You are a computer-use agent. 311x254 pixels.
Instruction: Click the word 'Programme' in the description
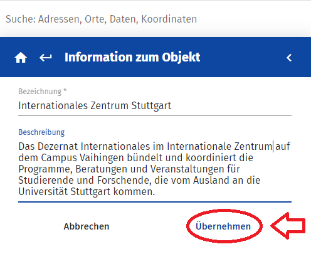tap(45, 169)
